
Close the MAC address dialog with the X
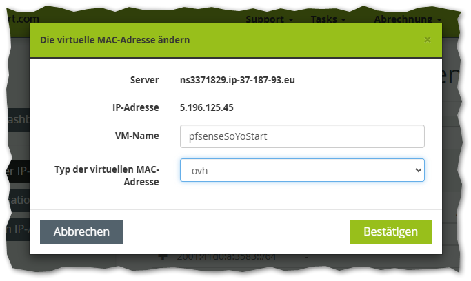coord(428,40)
